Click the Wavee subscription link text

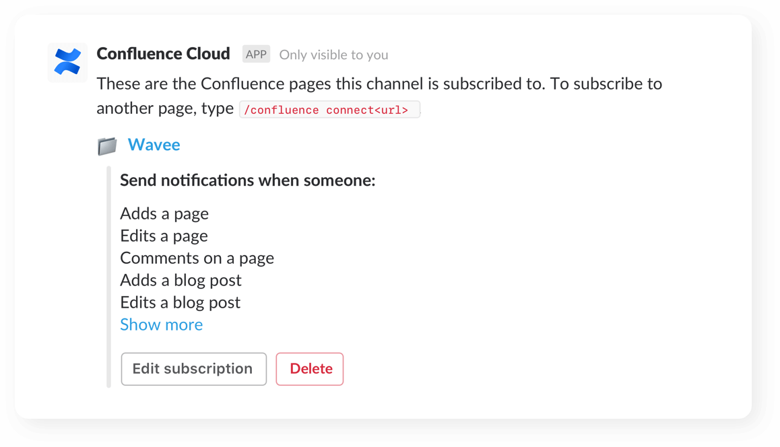tap(154, 144)
